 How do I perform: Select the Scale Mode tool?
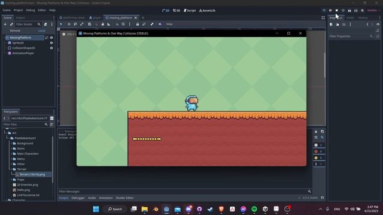click(x=81, y=24)
